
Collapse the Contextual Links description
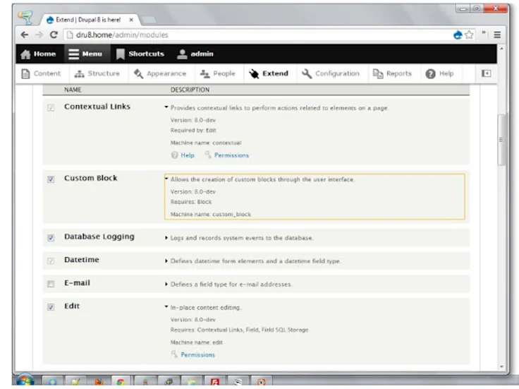coord(166,107)
